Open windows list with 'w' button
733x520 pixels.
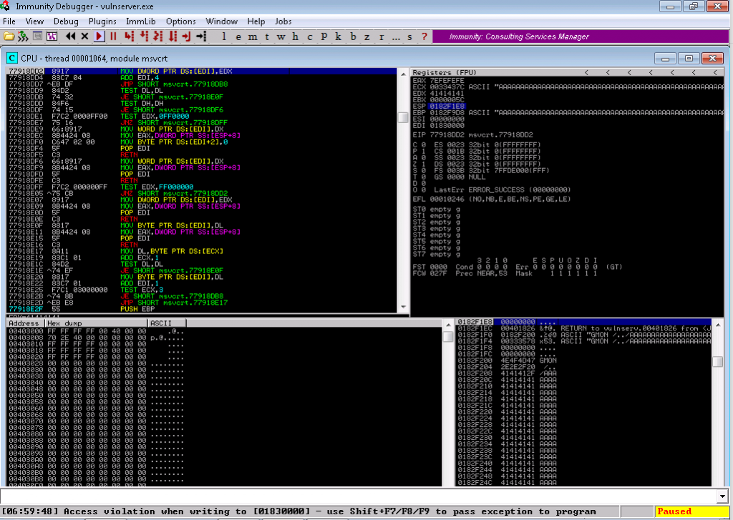click(281, 36)
